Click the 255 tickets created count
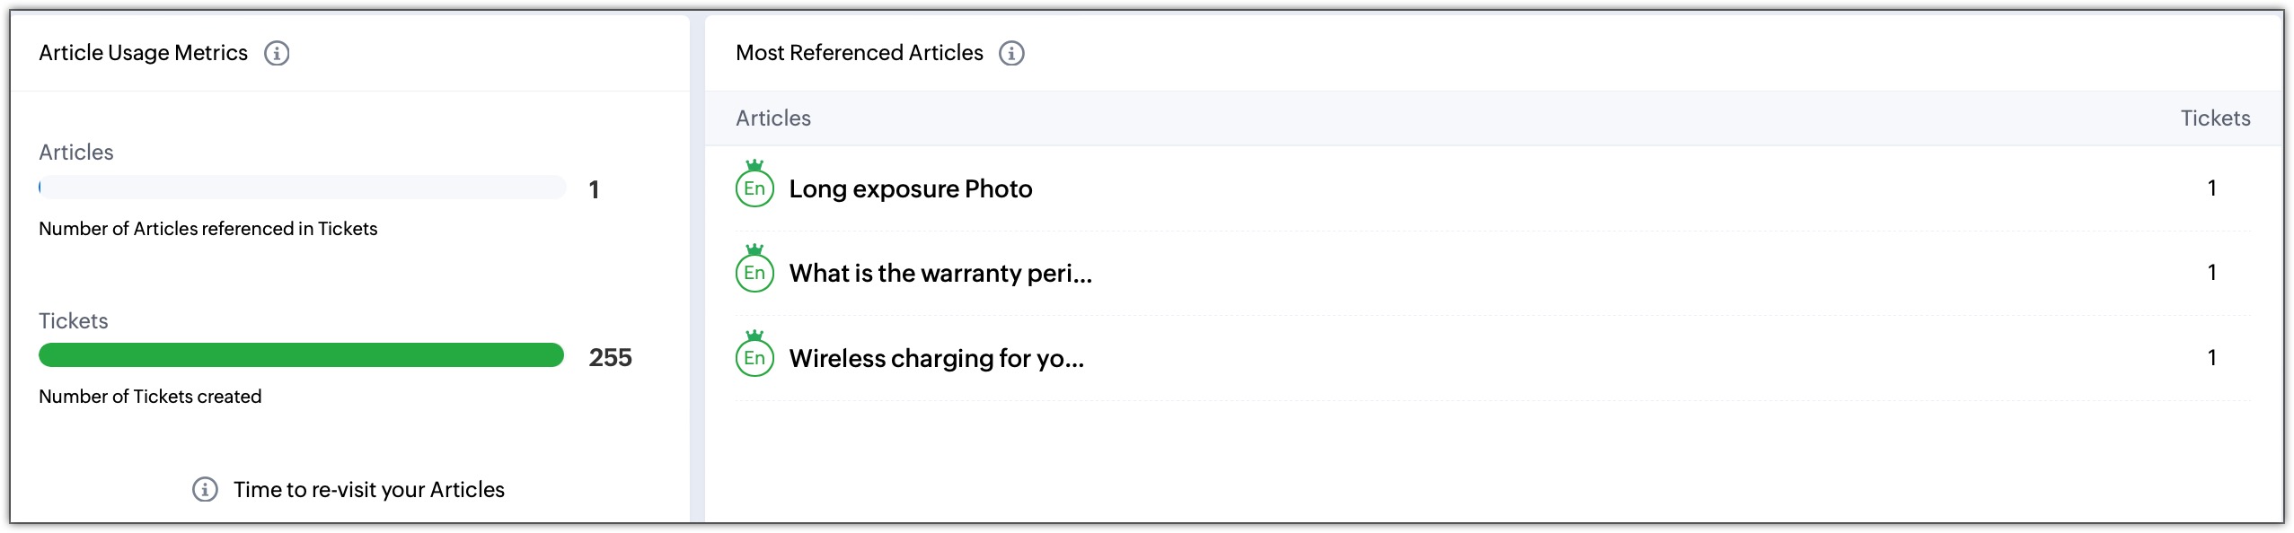This screenshot has width=2294, height=533. tap(610, 358)
